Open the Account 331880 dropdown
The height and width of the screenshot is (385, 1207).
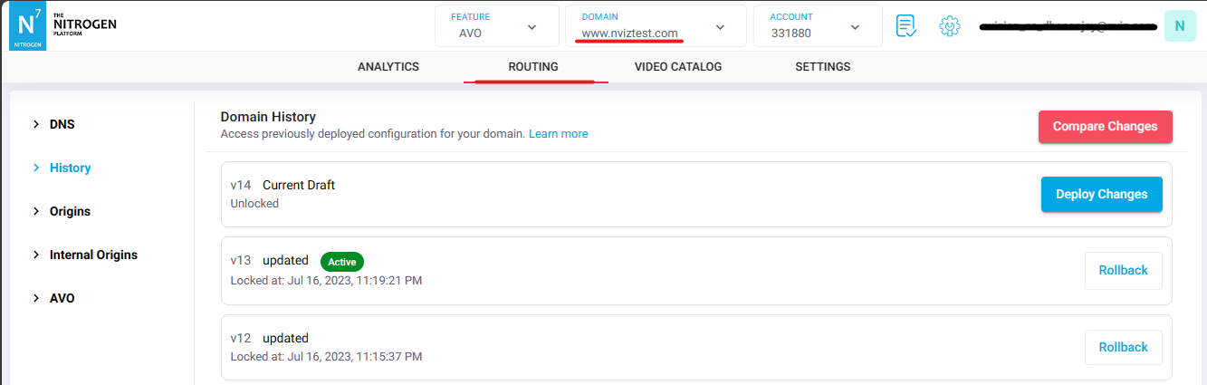[817, 26]
